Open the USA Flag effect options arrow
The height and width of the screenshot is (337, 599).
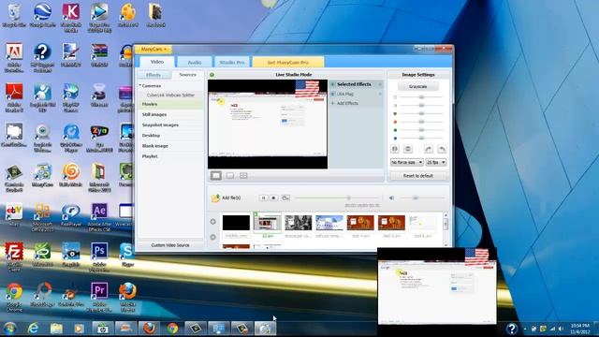click(380, 94)
